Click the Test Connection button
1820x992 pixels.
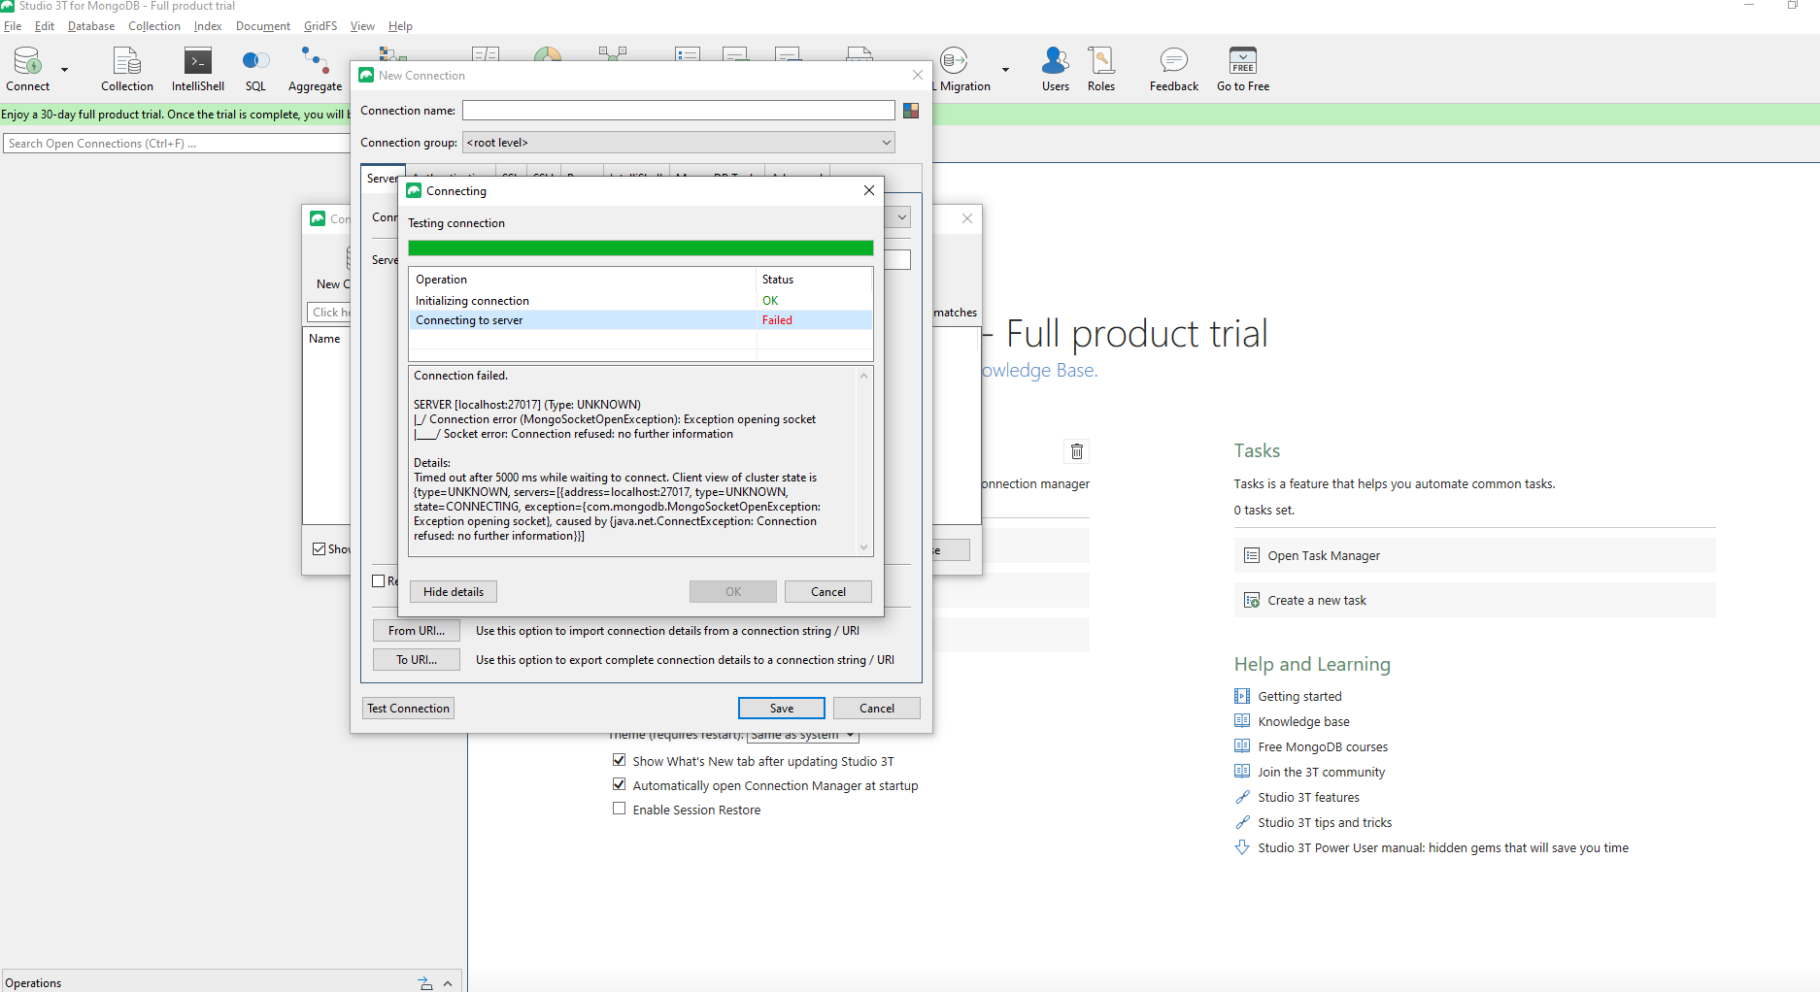[x=409, y=708]
